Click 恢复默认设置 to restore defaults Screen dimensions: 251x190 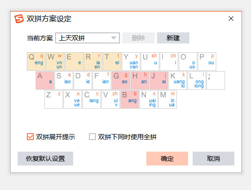(45, 159)
